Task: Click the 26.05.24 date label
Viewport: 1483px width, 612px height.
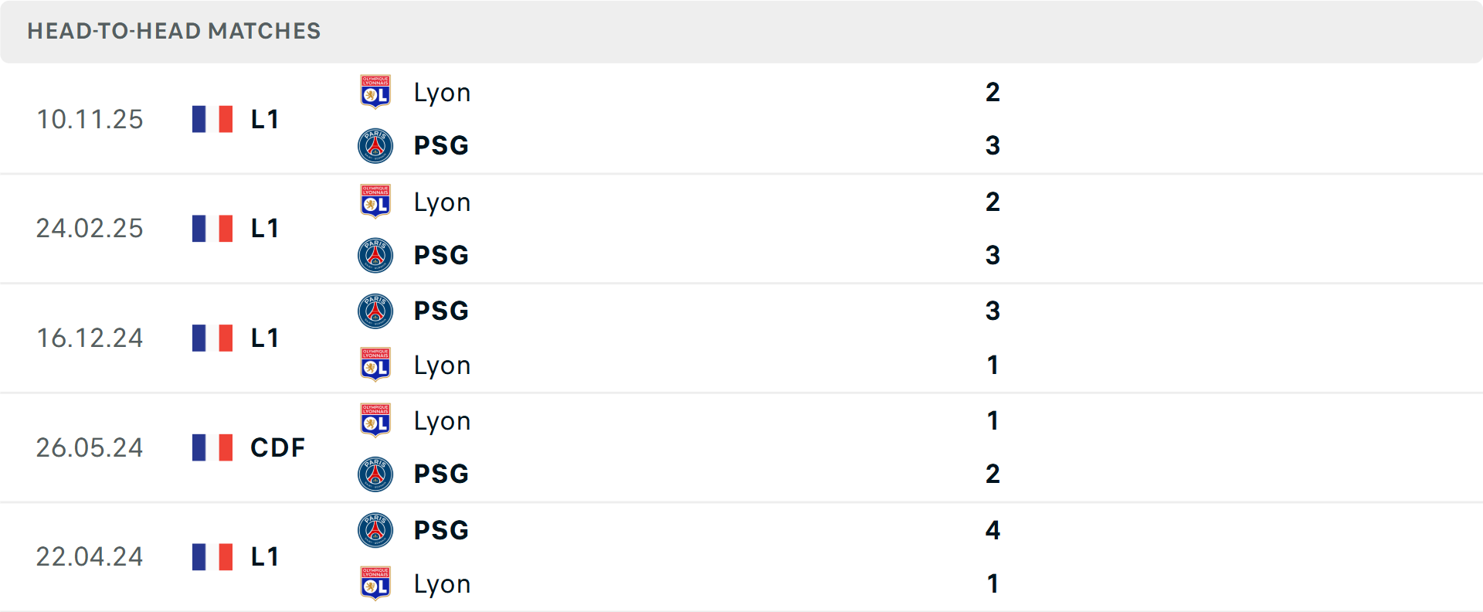Action: tap(90, 447)
